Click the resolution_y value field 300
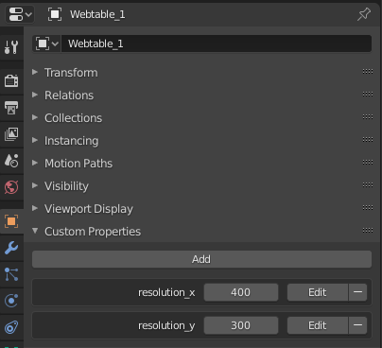The width and height of the screenshot is (382, 348). (x=241, y=325)
